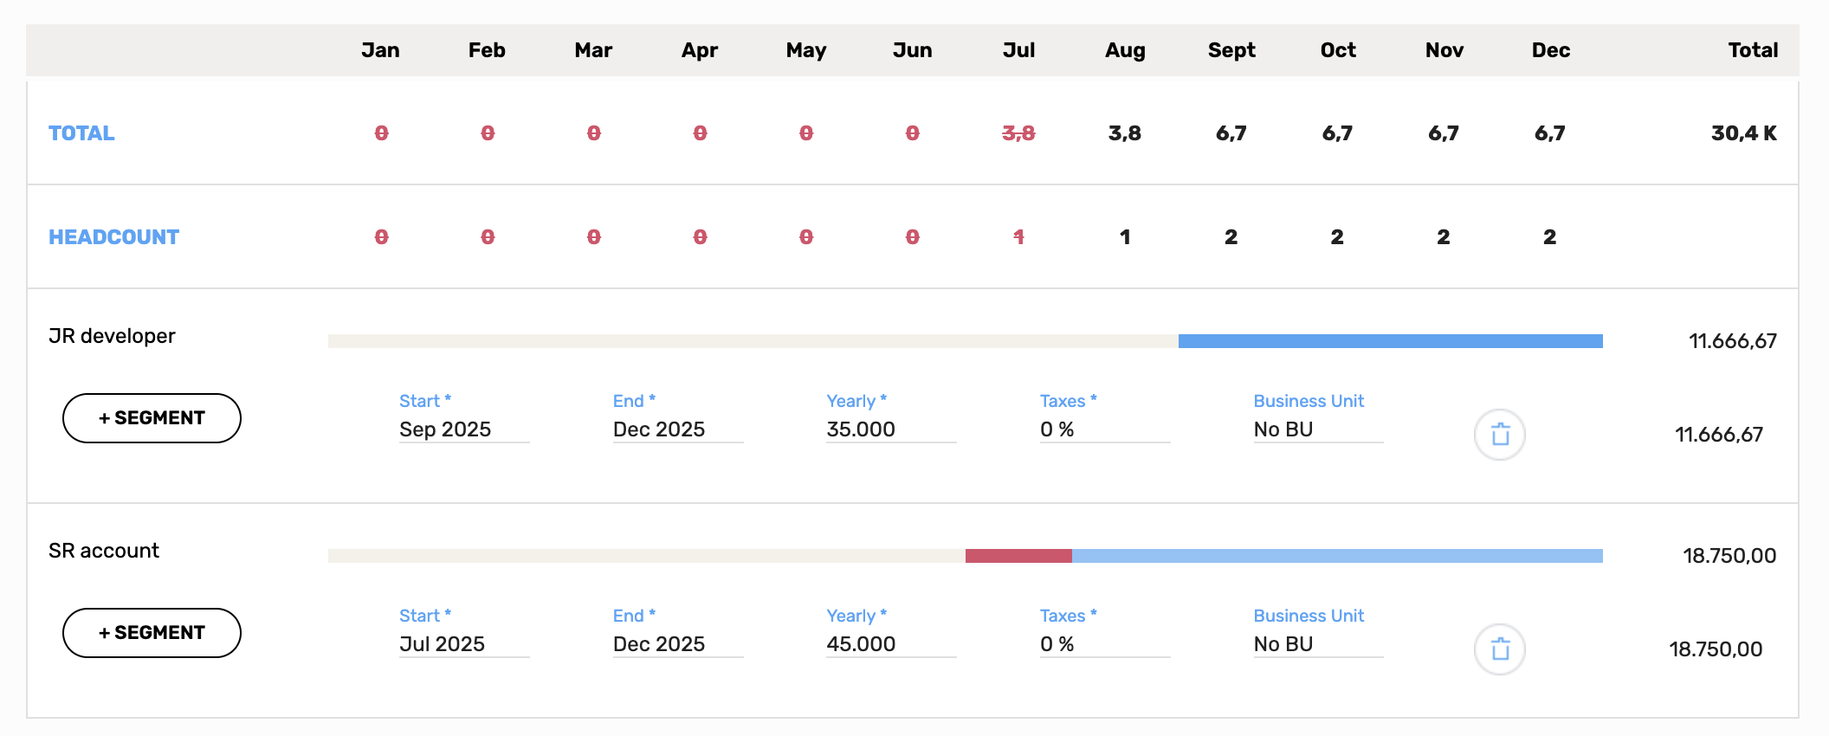This screenshot has height=736, width=1829.
Task: Delete the JR developer segment with trash icon
Action: tap(1499, 435)
